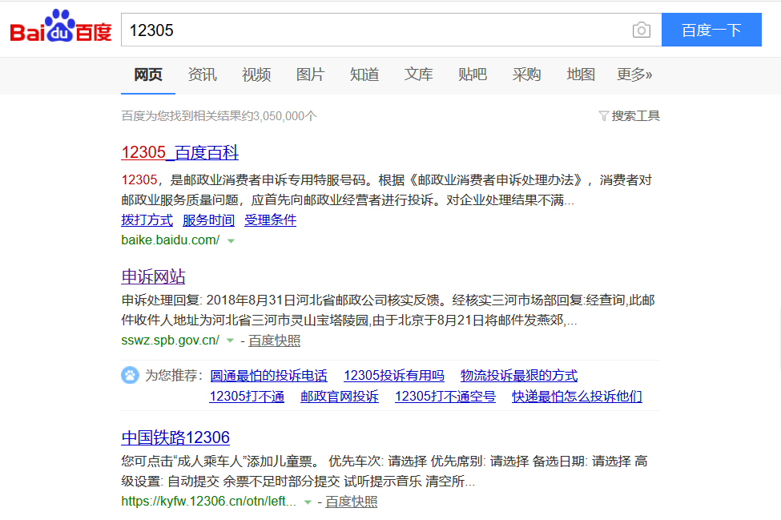Click the recommendation robot icon
The height and width of the screenshot is (520, 781).
(x=130, y=376)
